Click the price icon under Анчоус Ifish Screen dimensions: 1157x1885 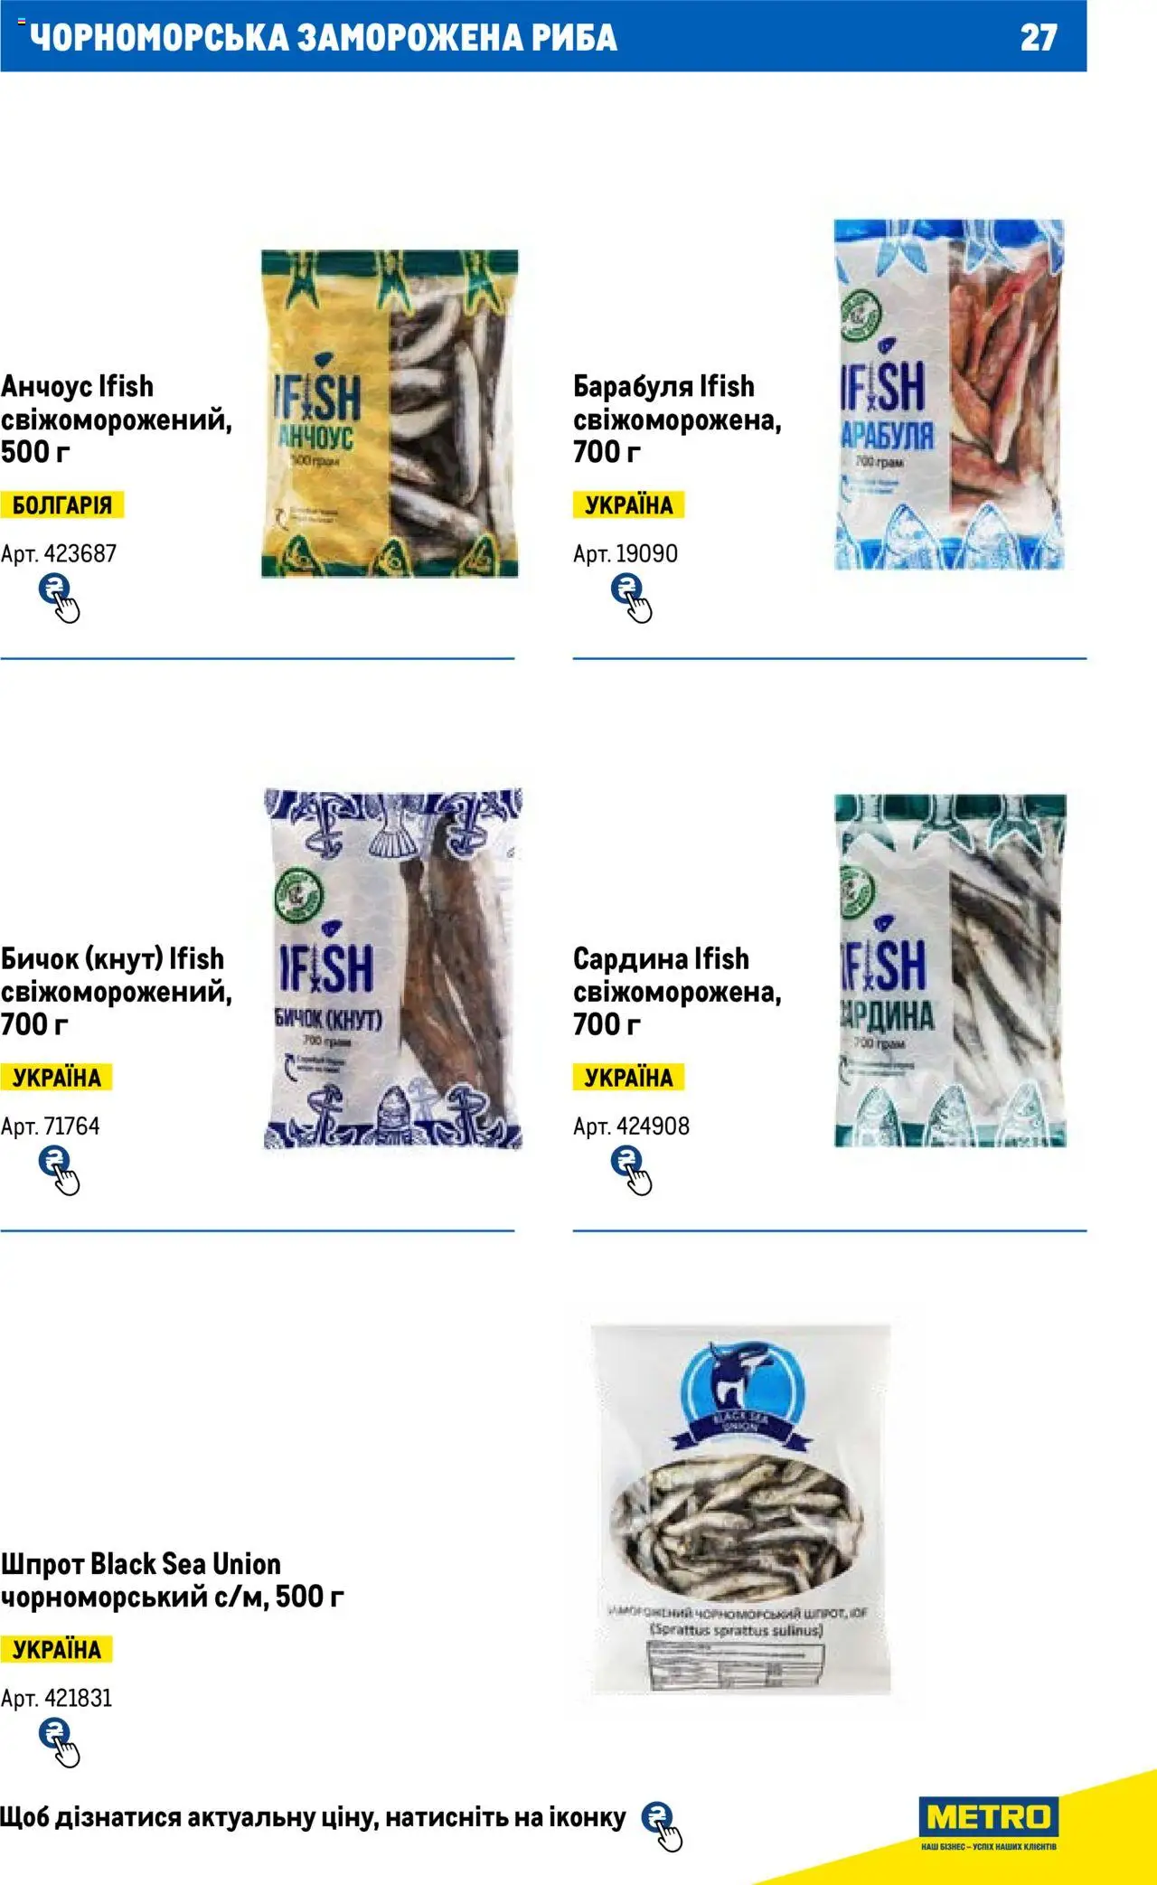59,598
